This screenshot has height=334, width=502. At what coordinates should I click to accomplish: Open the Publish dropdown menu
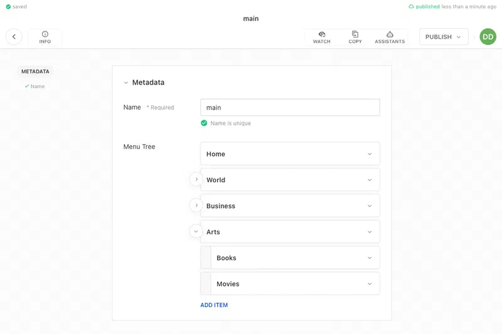coord(444,37)
